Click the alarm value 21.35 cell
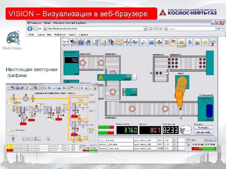The image size is (226, 169). pyautogui.click(x=168, y=144)
